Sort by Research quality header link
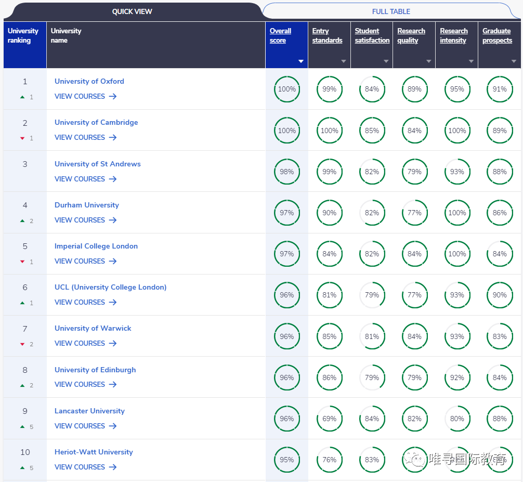 411,35
